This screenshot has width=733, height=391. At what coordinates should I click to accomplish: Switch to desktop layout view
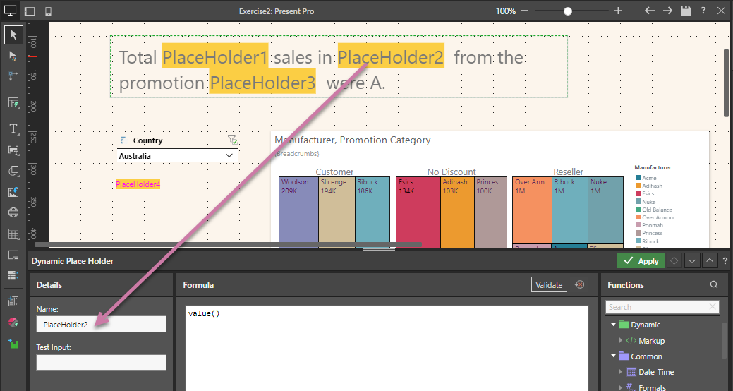11,11
